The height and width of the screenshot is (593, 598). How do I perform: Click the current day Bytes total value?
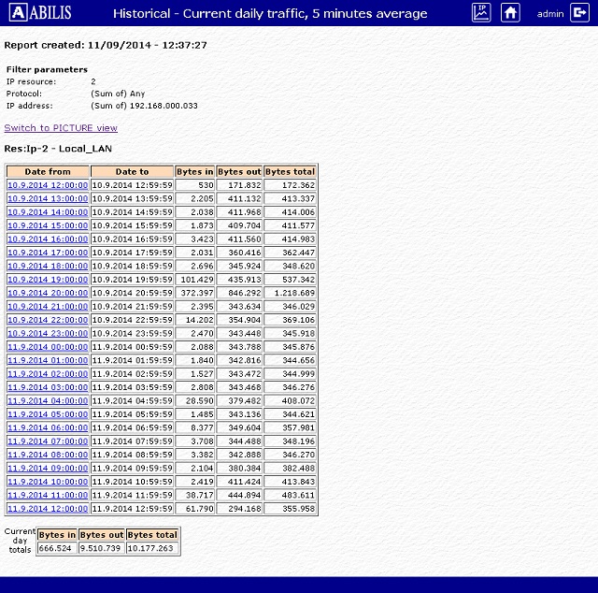(152, 548)
